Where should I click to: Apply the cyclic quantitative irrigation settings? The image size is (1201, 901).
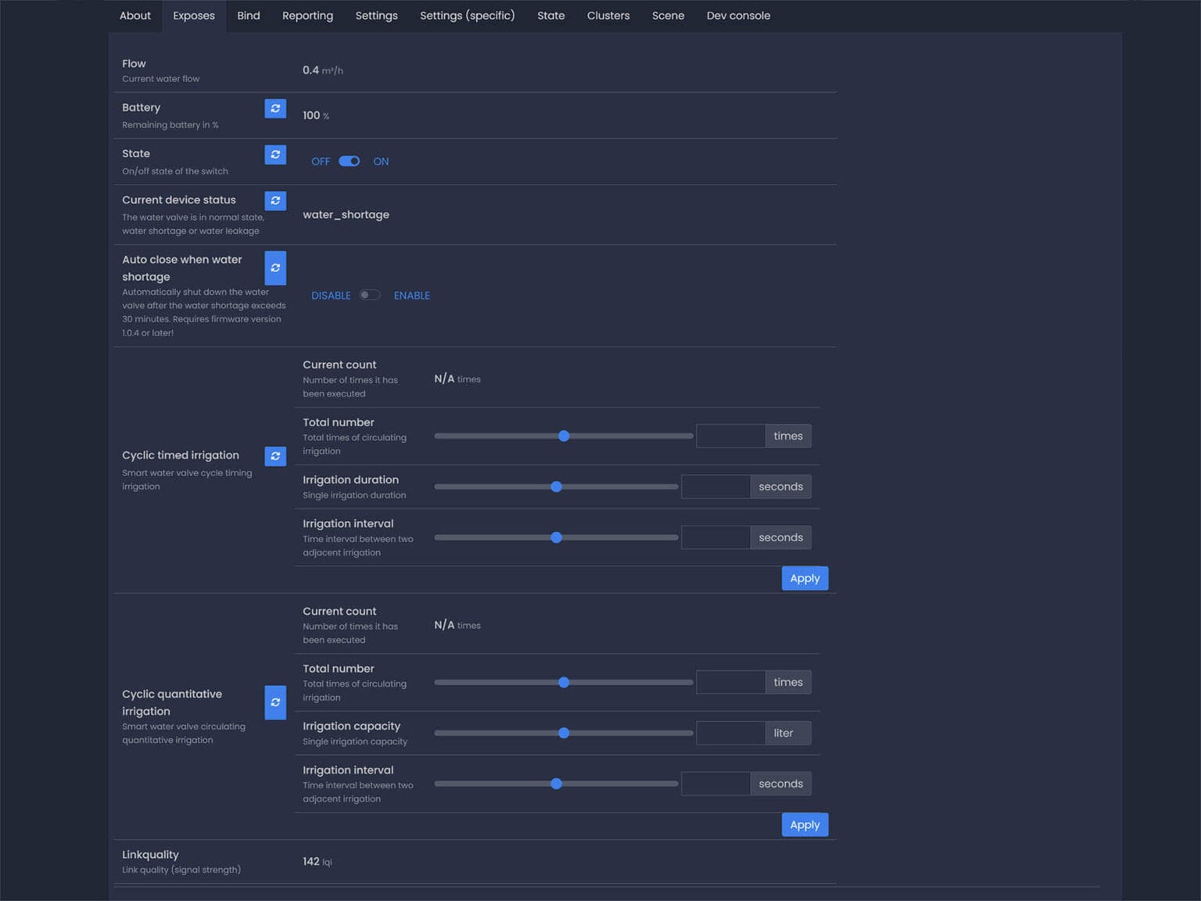805,824
